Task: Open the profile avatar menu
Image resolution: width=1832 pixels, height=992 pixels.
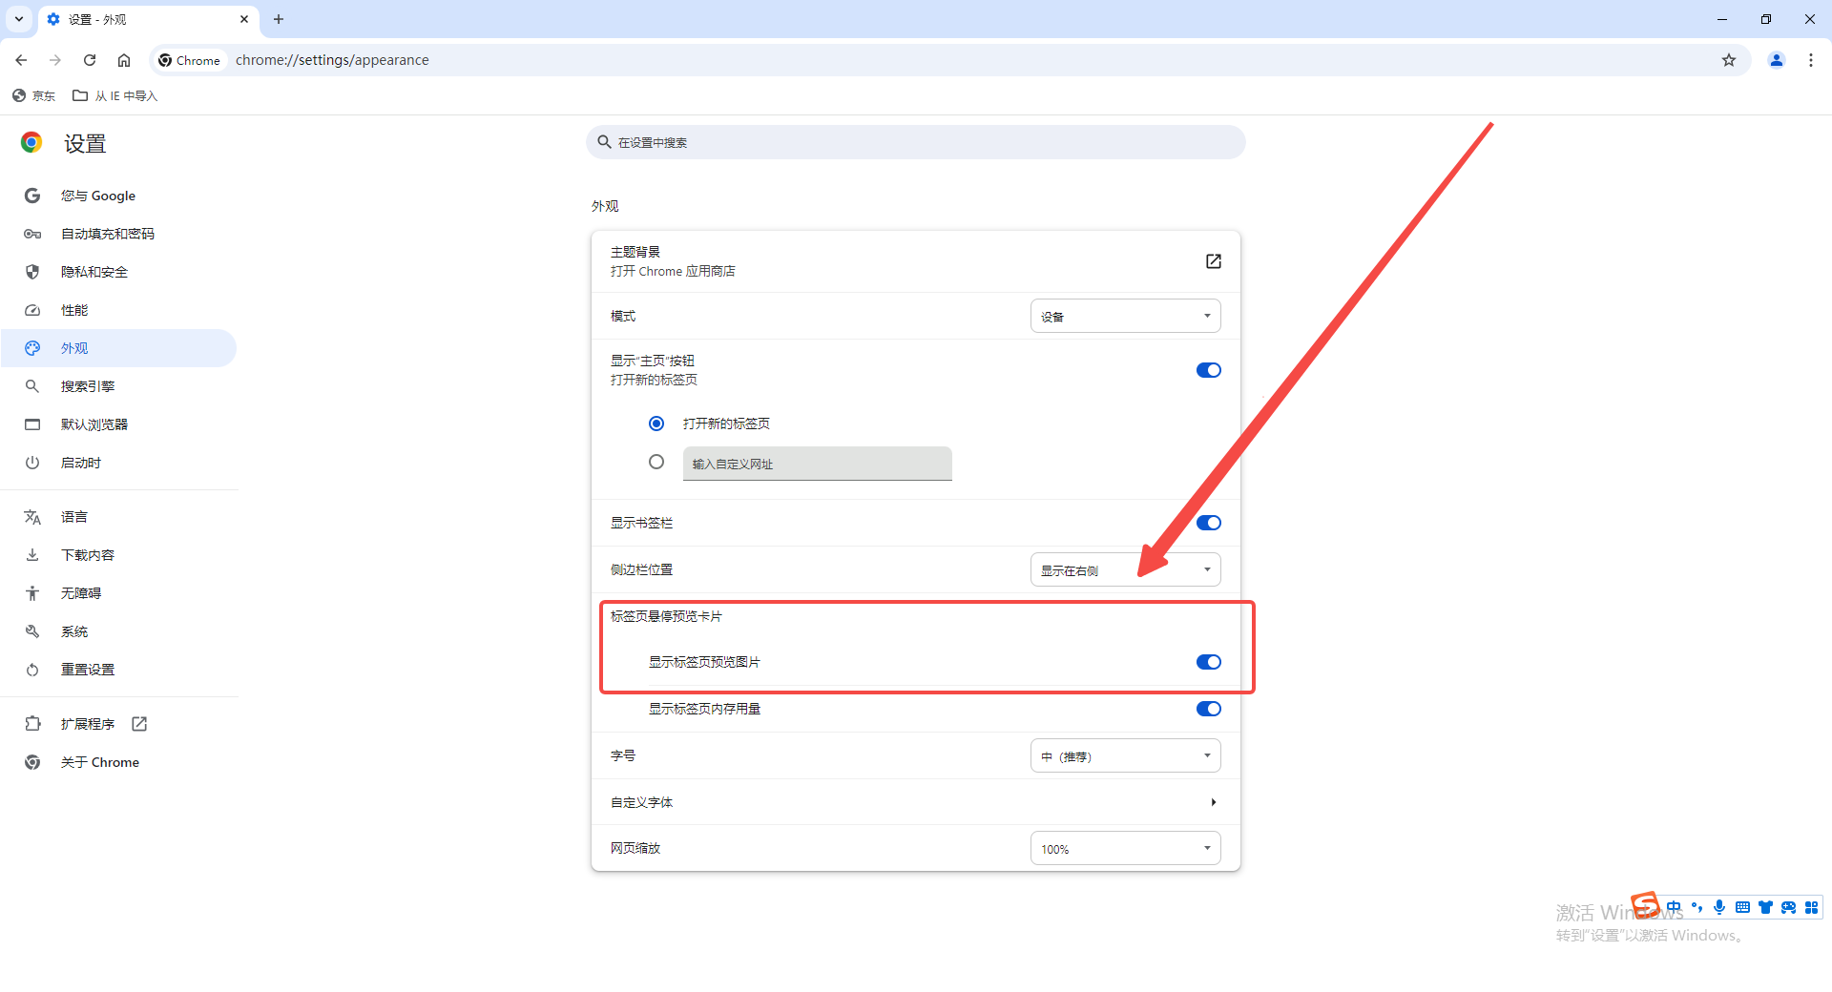Action: pyautogui.click(x=1777, y=60)
